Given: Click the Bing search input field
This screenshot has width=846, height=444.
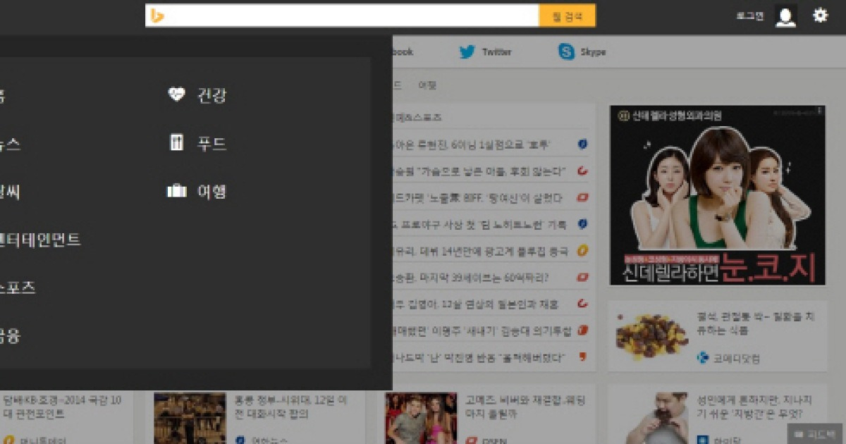Looking at the screenshot, I should (342, 16).
